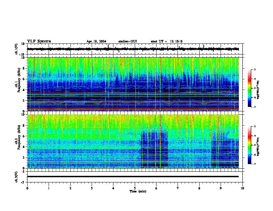Screen dimensions: 273x211
Task: Click time axis tick label "7"
Action: click(x=178, y=188)
